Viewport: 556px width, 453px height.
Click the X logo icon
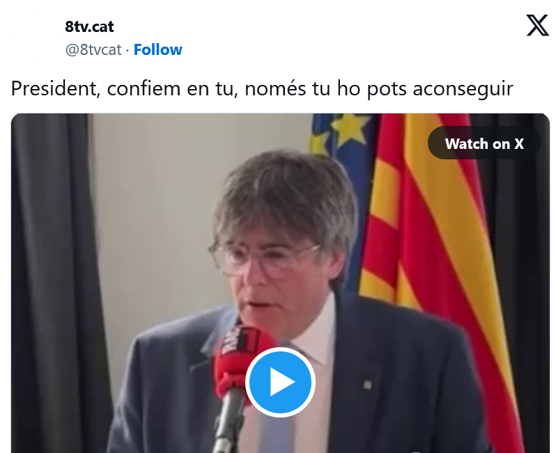(537, 26)
